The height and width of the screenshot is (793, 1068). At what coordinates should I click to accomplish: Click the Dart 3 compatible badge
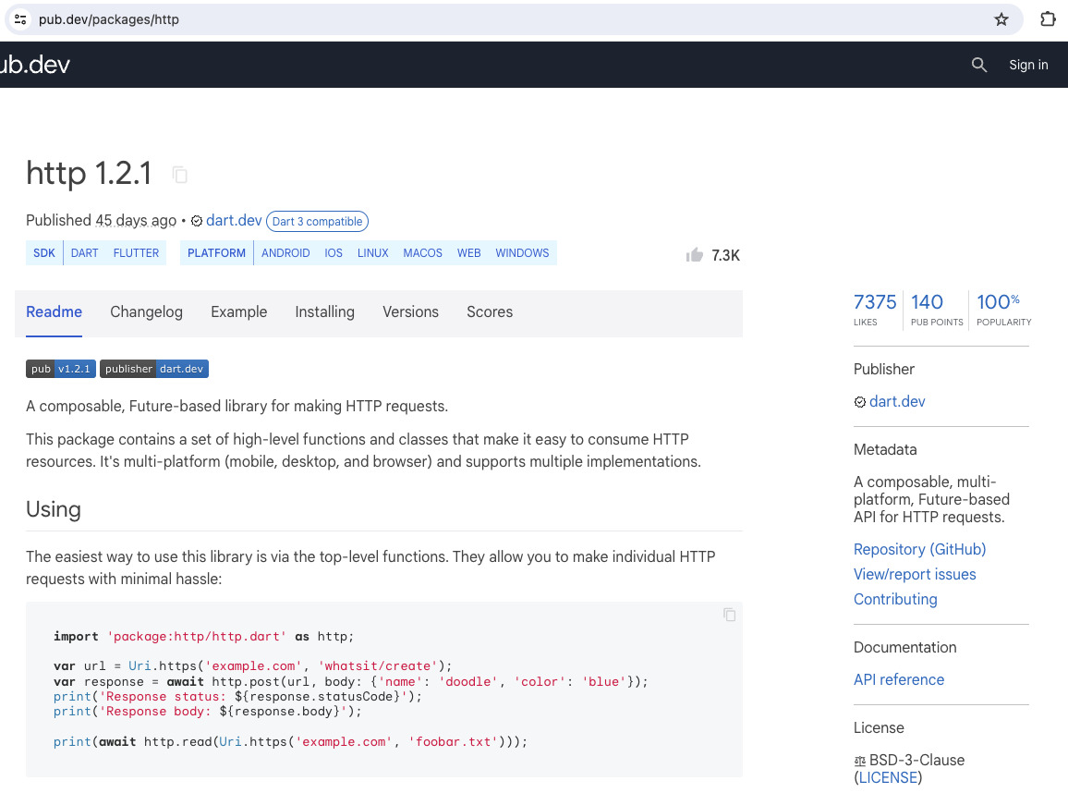coord(317,222)
